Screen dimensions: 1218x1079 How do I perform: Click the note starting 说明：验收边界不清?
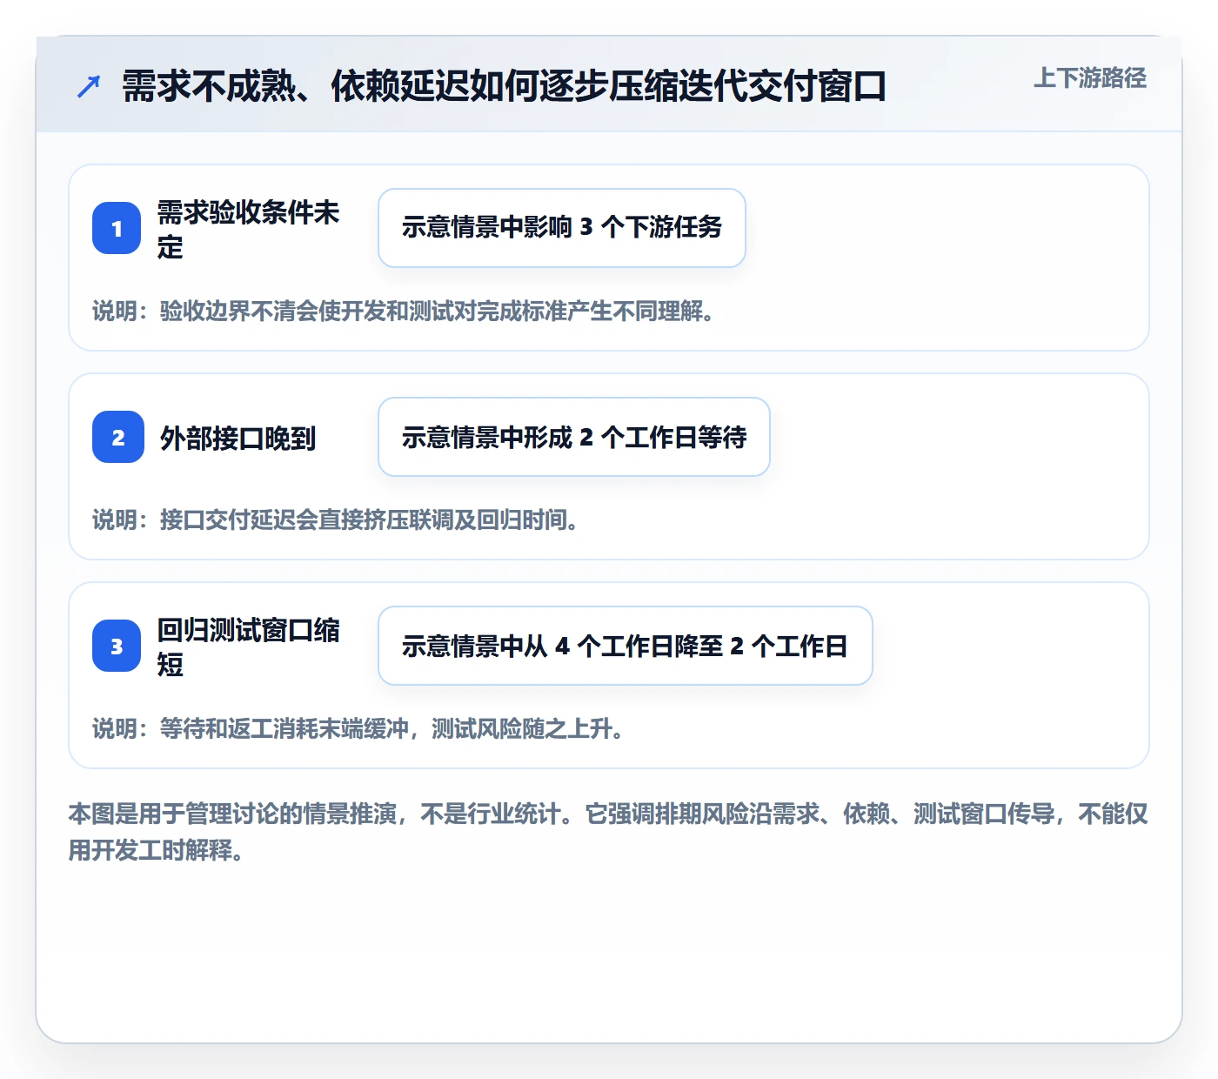pyautogui.click(x=404, y=311)
